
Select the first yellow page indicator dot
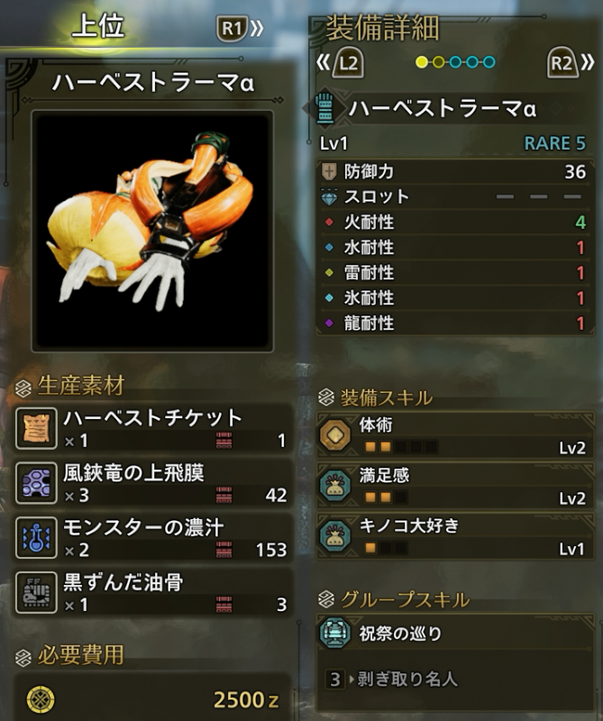point(421,62)
